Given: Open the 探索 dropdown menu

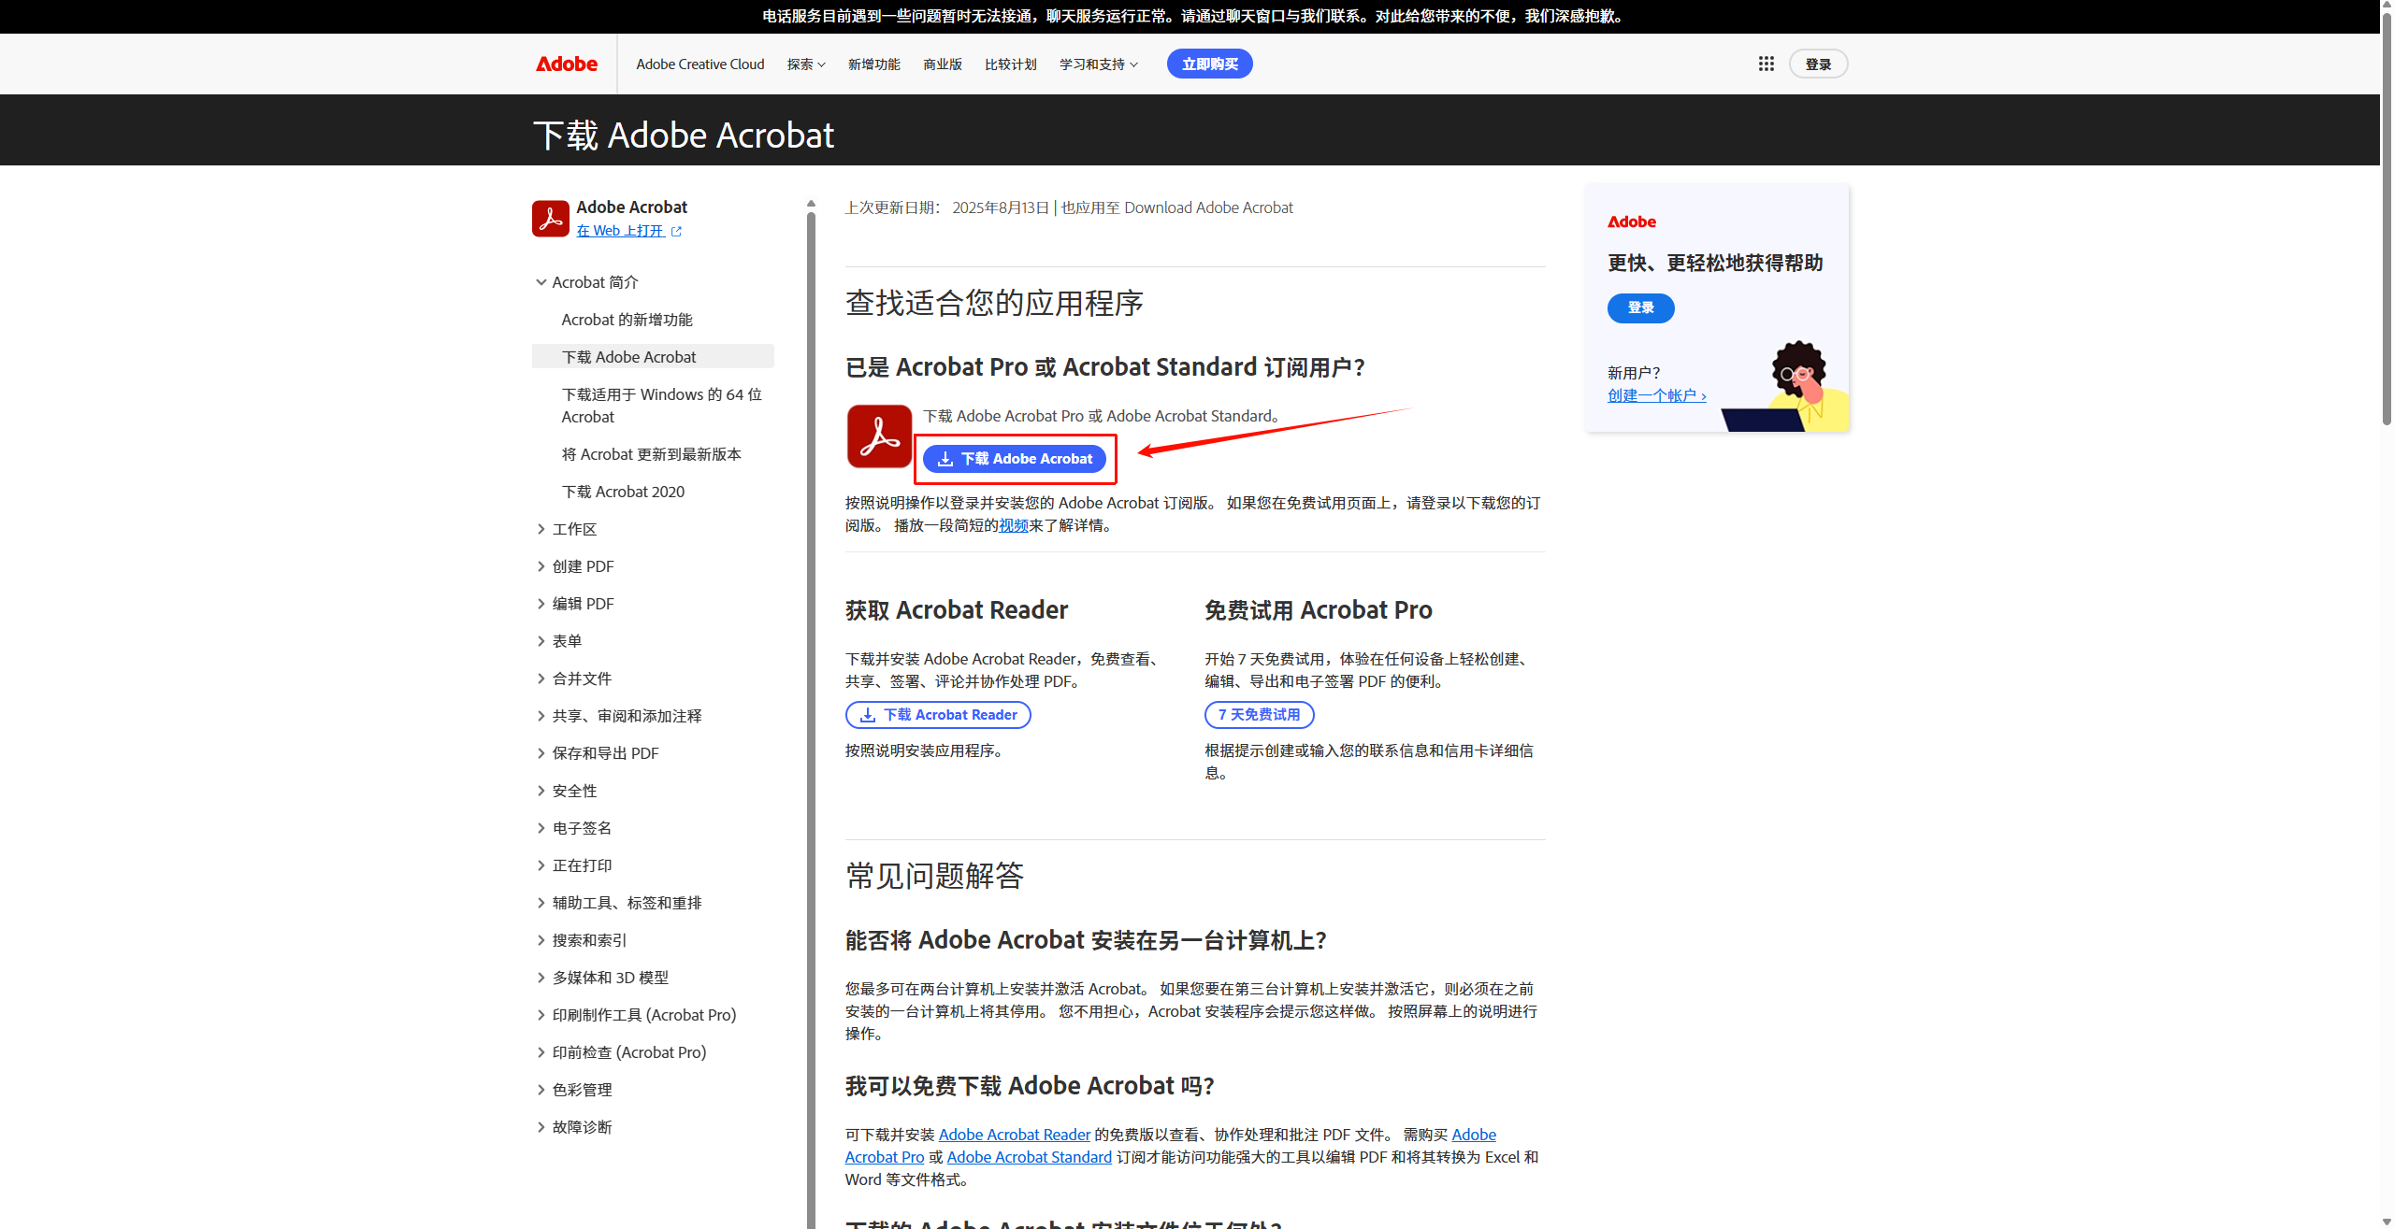Looking at the screenshot, I should click(805, 64).
